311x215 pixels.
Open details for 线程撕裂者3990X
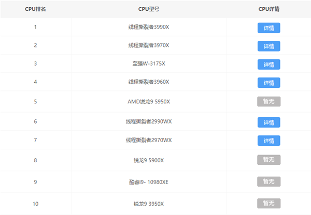tap(268, 27)
